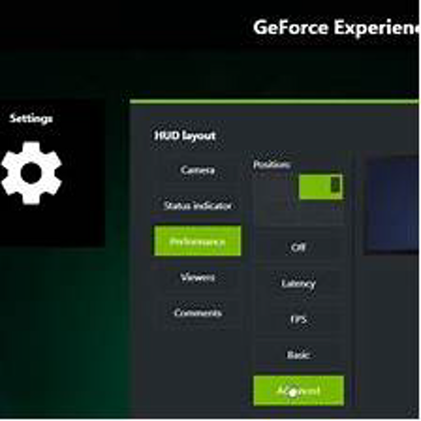
Task: Choose the FPS performance mode
Action: 298,319
